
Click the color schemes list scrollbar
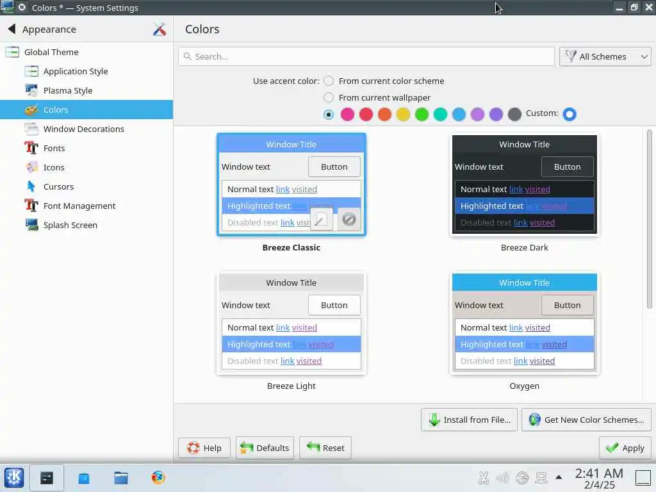(649, 219)
